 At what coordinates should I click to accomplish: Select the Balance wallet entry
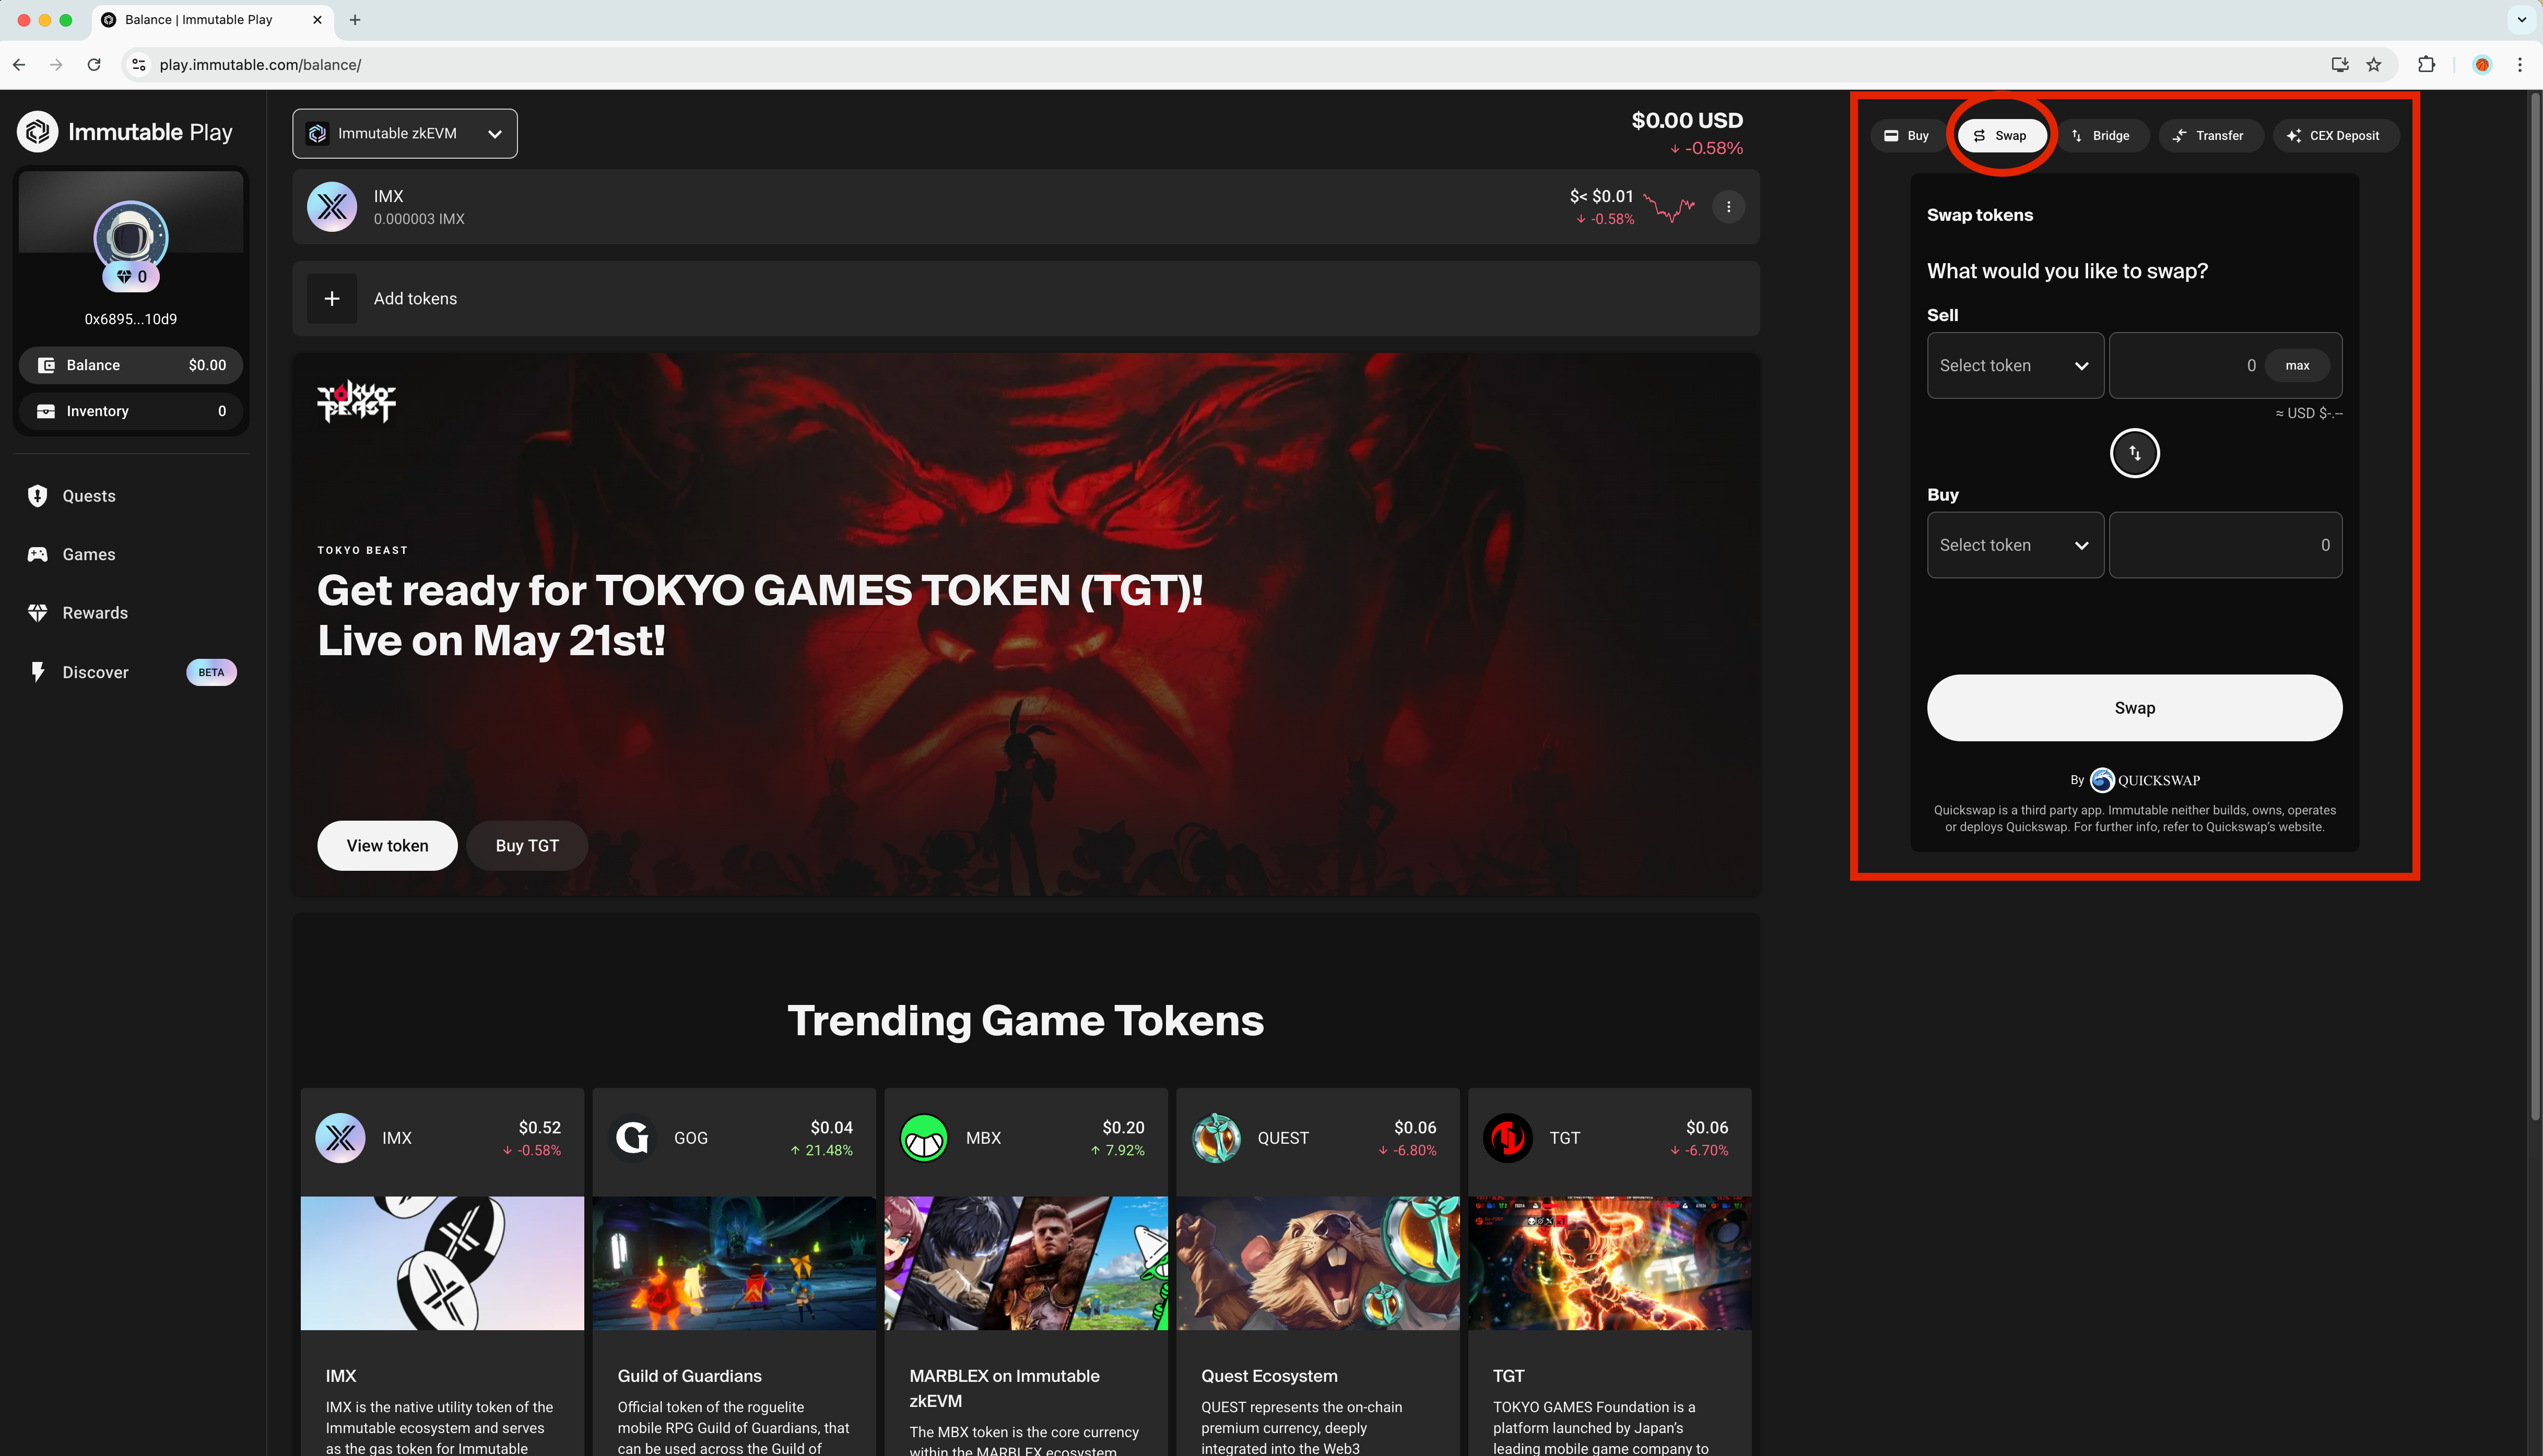[131, 365]
